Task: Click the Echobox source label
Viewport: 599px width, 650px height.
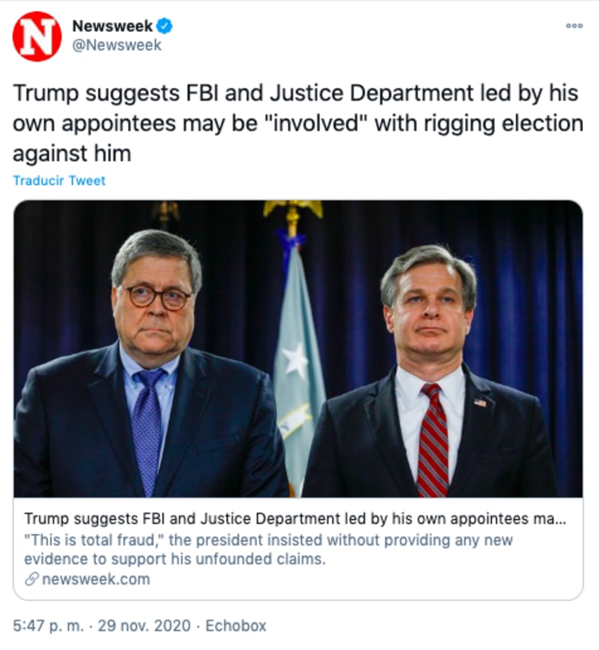Action: tap(235, 625)
